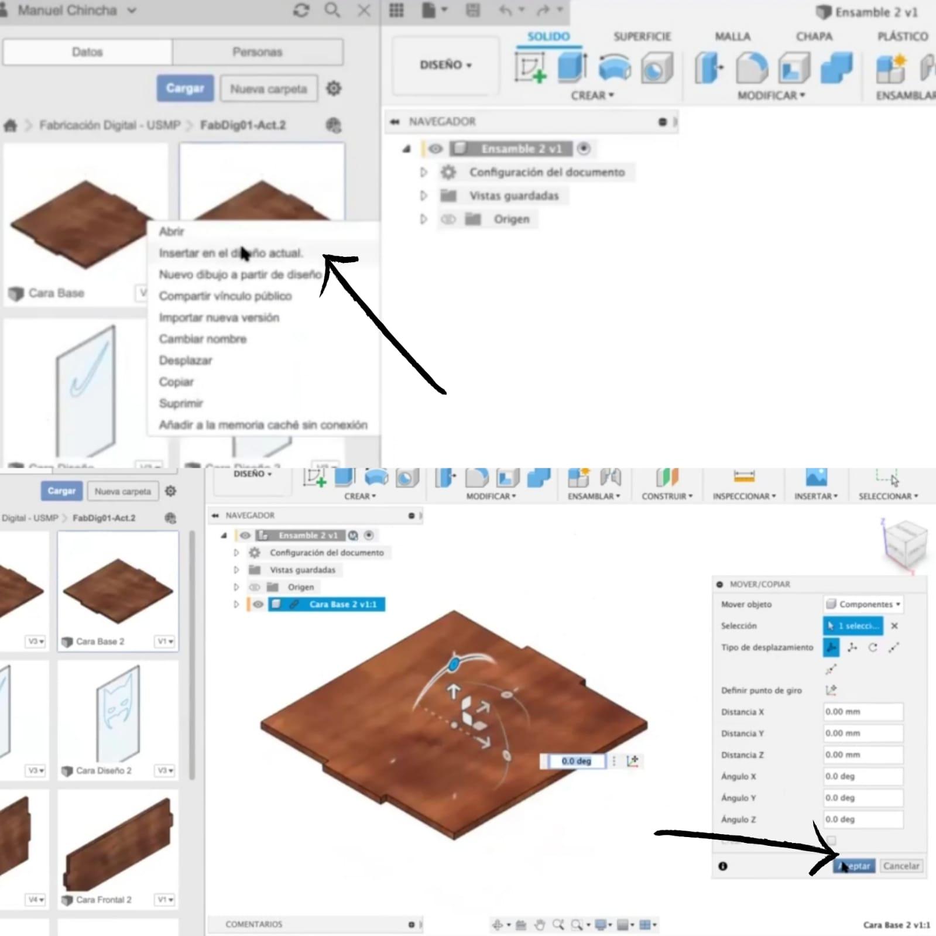Open the Componentes dropdown for Mover objeto
This screenshot has height=936, width=936.
[863, 604]
